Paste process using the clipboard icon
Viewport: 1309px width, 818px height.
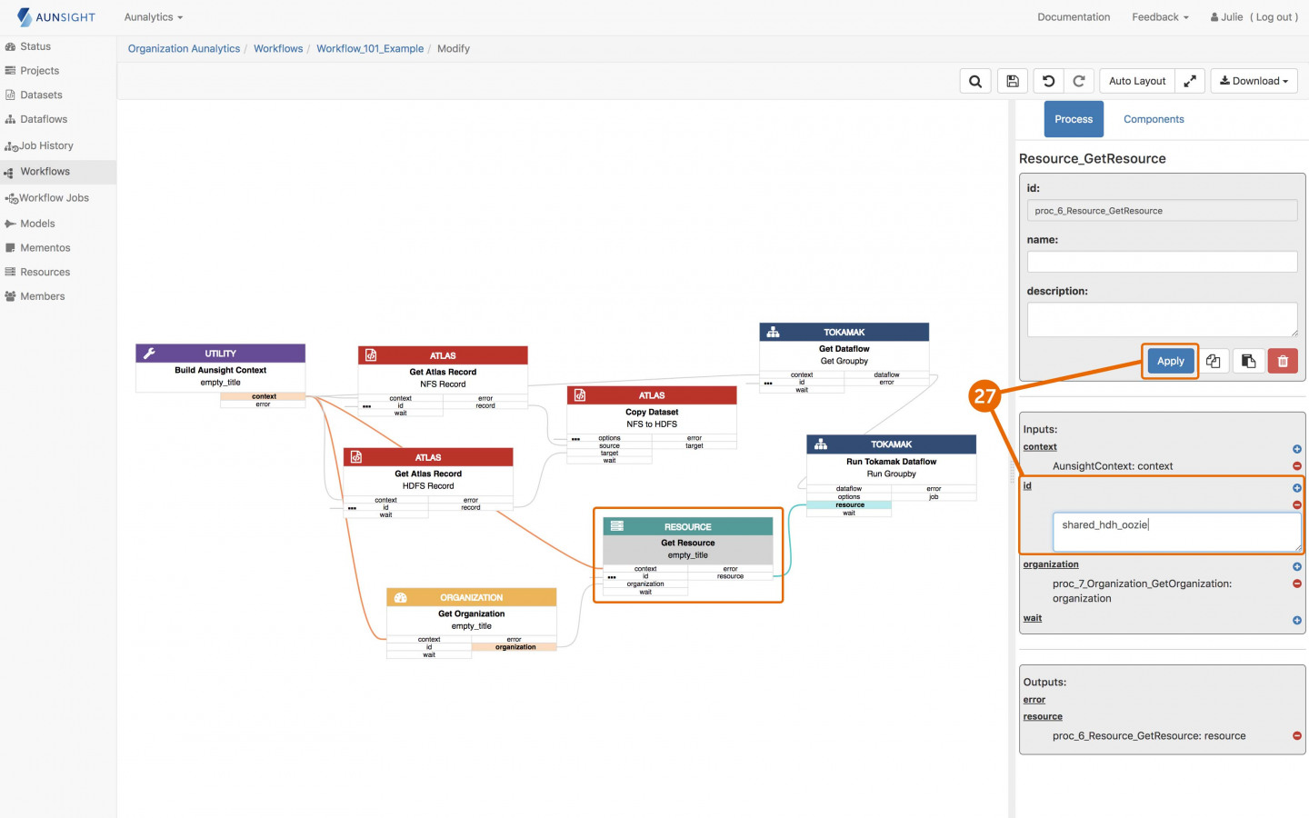[x=1248, y=361]
